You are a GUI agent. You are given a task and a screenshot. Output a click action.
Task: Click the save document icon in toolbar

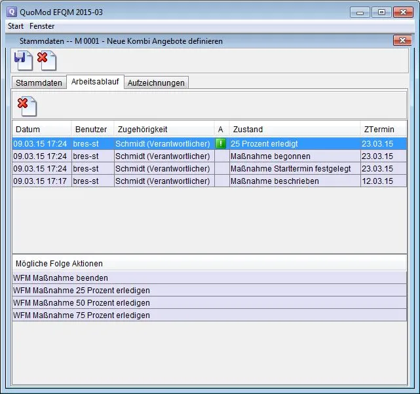tap(24, 61)
